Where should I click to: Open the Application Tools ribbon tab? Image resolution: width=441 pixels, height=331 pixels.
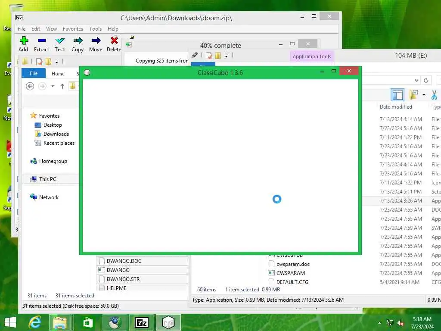tap(312, 56)
